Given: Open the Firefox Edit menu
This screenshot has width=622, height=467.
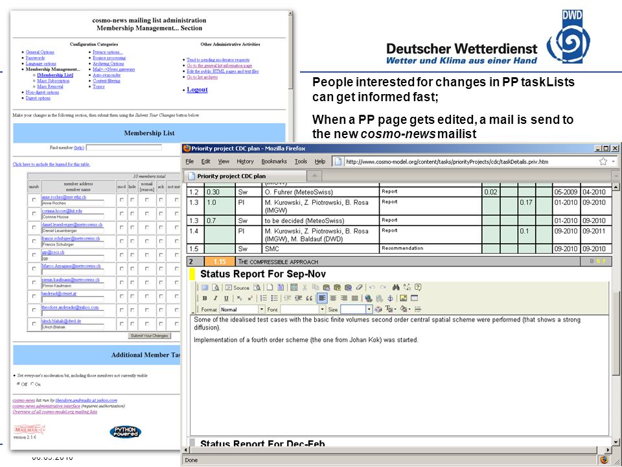Looking at the screenshot, I should pos(205,162).
